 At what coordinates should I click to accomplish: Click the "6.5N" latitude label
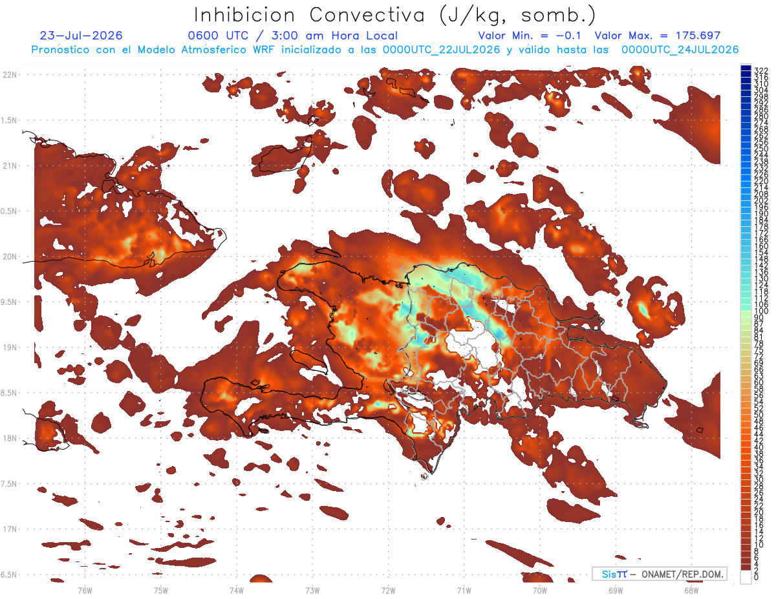coord(10,574)
